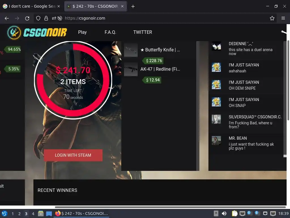
Task: Open the system start menu icon
Action: point(5,213)
